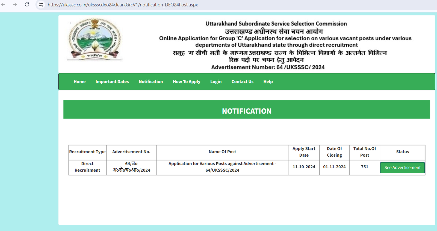Click the UKSSSC commission logo
437x231 pixels.
click(95, 39)
